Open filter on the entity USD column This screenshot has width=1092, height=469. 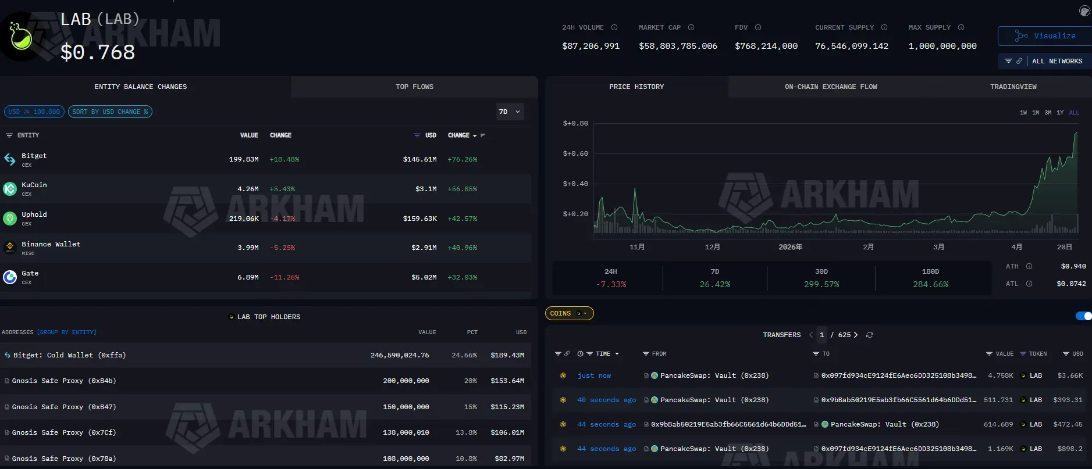tap(417, 135)
